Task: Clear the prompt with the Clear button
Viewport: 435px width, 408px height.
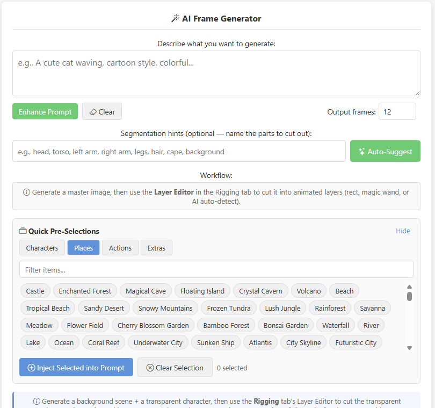Action: [x=102, y=112]
